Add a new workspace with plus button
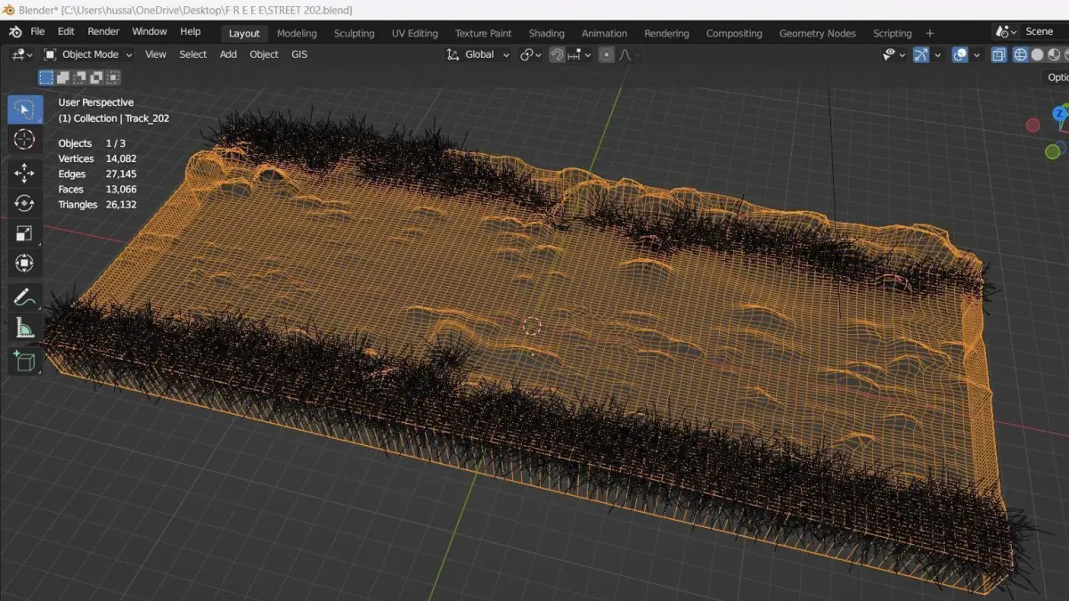The height and width of the screenshot is (601, 1069). point(930,33)
